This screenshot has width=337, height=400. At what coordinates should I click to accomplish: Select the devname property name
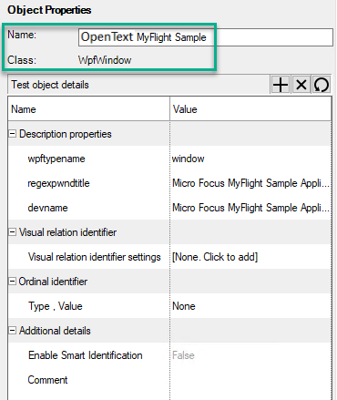point(47,208)
